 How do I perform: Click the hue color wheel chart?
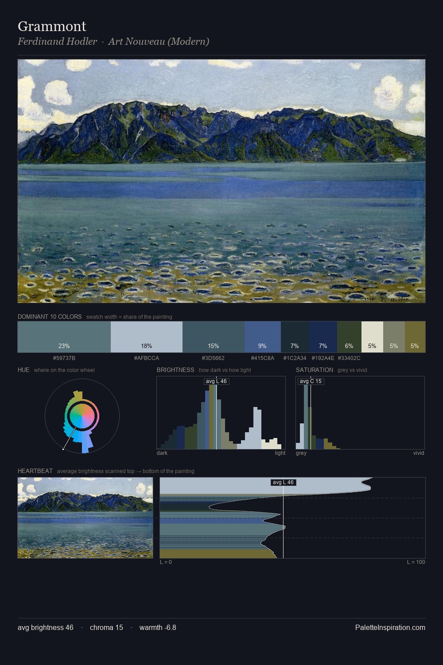pos(82,416)
